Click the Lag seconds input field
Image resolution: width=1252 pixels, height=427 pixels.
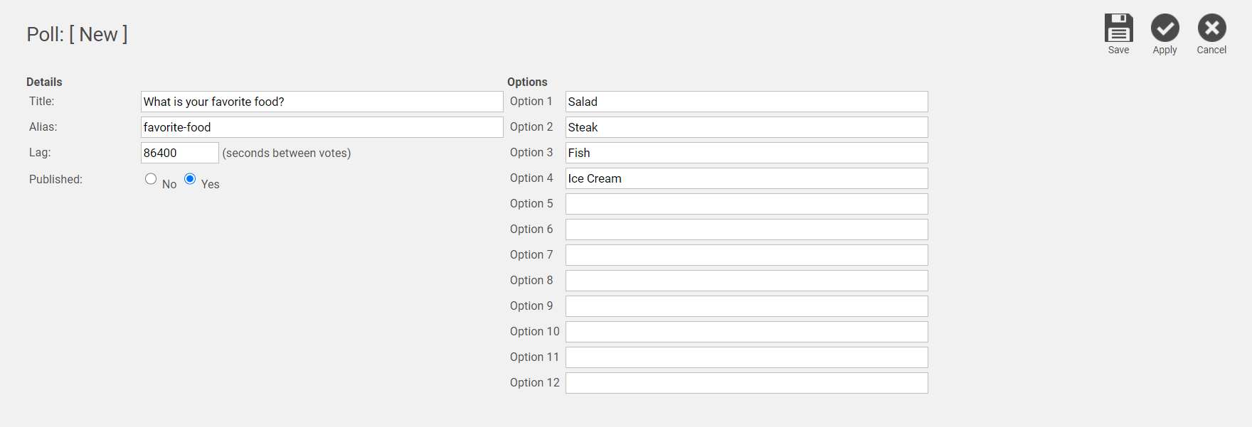[179, 153]
